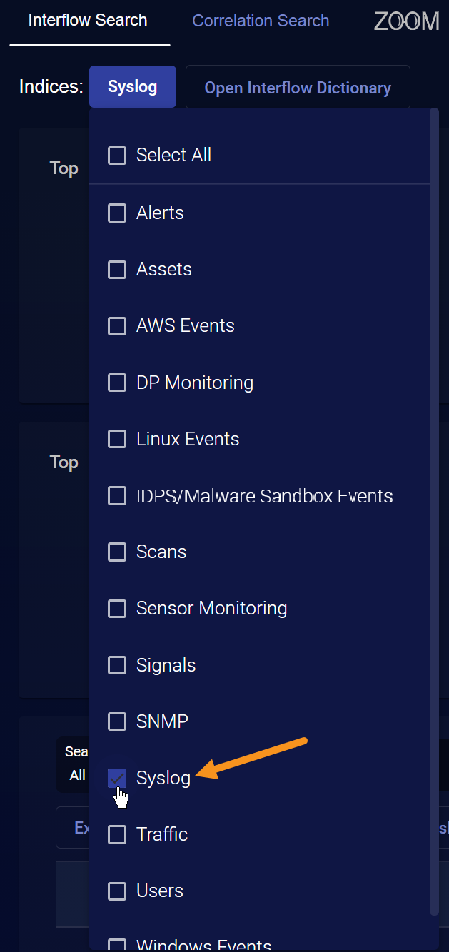Select the Interflow Search tab
The image size is (449, 952).
coord(88,21)
